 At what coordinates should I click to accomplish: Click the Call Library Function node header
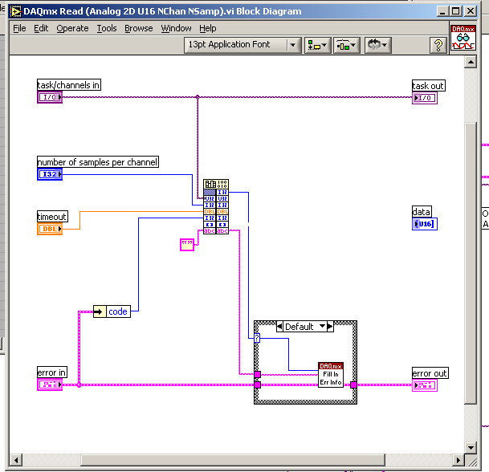(x=216, y=184)
